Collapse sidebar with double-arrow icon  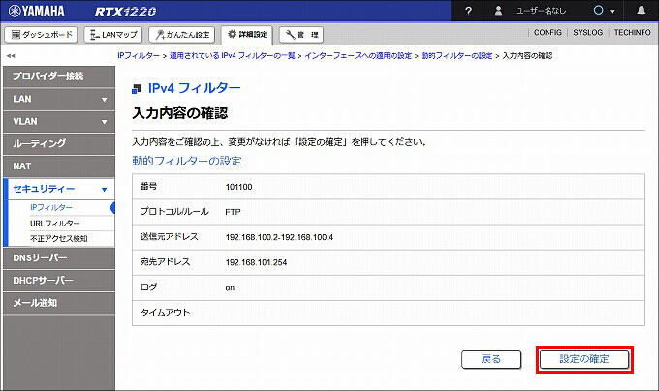11,56
